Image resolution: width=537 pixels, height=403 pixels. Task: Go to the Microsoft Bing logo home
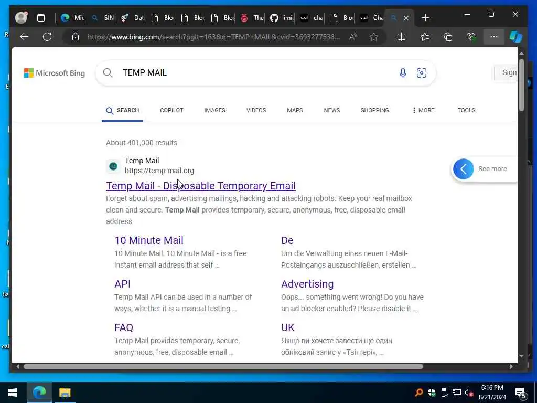(x=55, y=72)
